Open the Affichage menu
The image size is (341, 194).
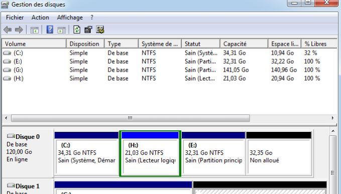tap(70, 18)
